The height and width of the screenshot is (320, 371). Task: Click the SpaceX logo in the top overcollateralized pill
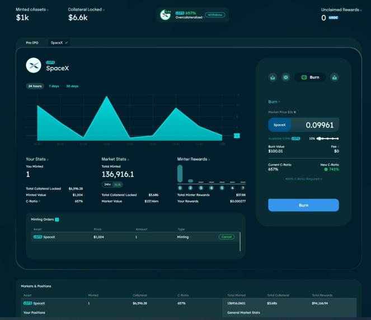[165, 15]
